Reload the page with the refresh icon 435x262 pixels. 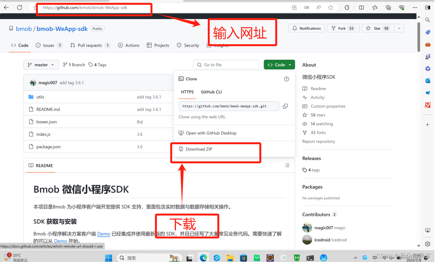pos(20,7)
